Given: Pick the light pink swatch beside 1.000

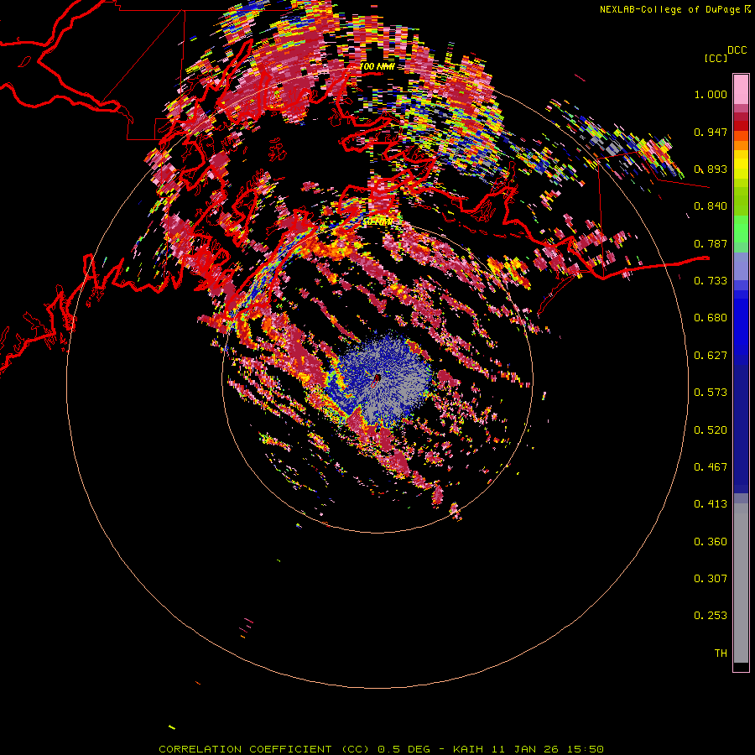Looking at the screenshot, I should click(x=741, y=90).
